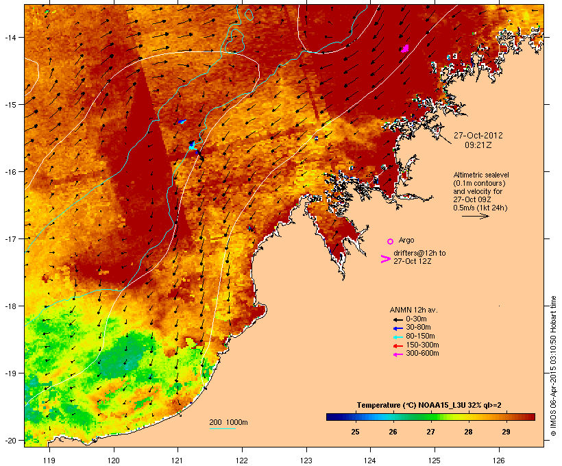This screenshot has width=562, height=466.
Task: Click the blue 30-80m arrow legend symbol
Action: pos(398,328)
